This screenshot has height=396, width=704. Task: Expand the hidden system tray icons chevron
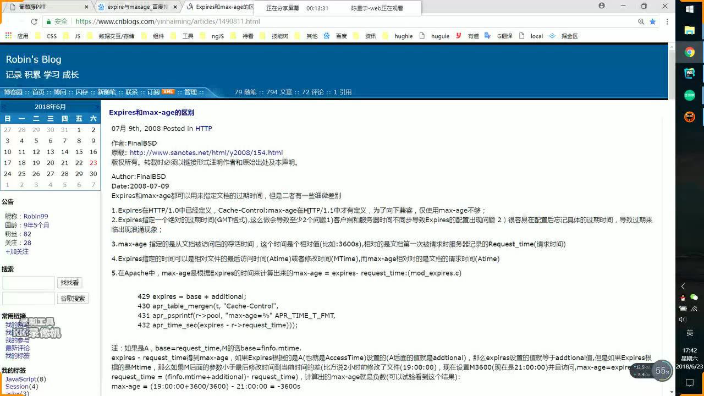(683, 287)
